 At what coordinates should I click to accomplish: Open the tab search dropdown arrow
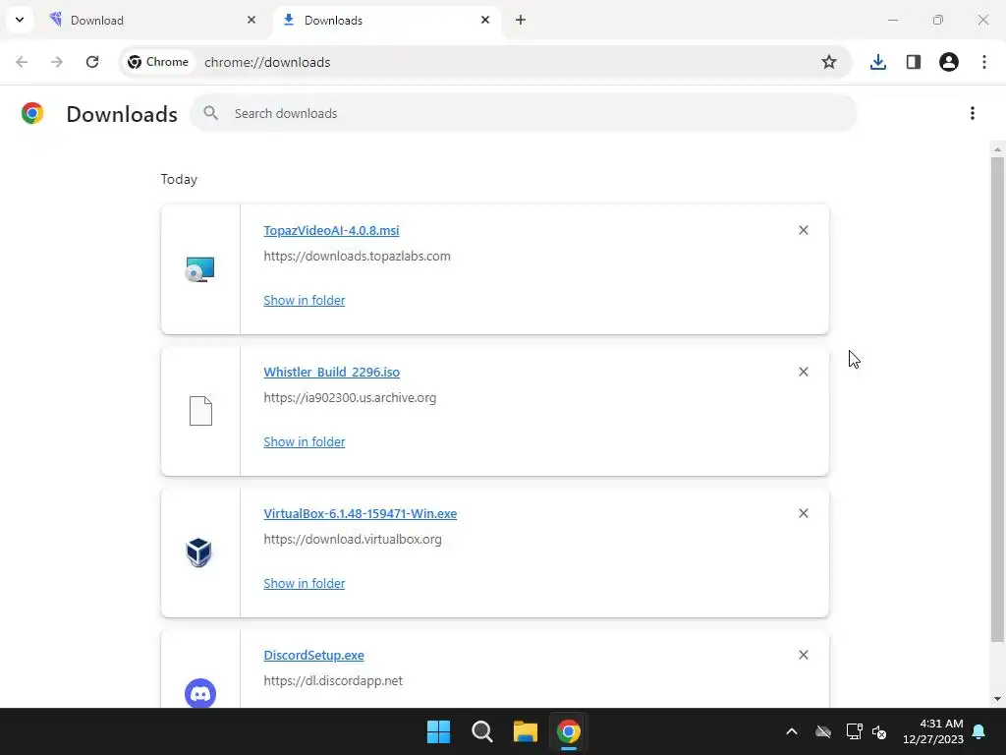coord(20,20)
